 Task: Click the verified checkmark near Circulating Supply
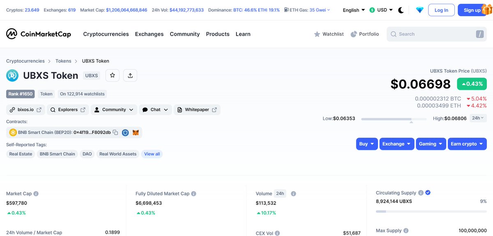click(x=428, y=192)
